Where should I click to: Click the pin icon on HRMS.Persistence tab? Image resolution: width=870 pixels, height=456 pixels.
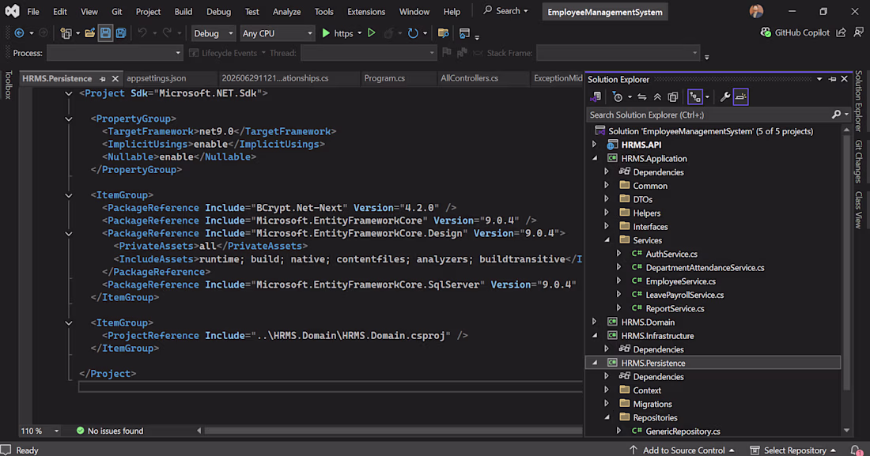[103, 79]
